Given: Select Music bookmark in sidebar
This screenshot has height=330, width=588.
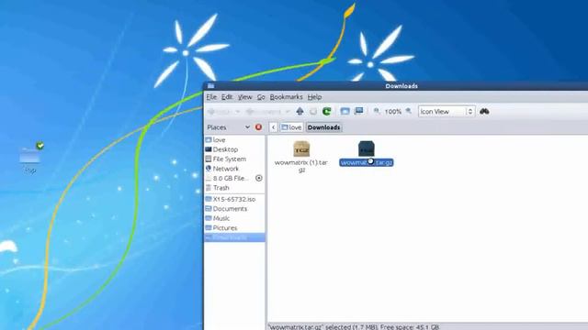Looking at the screenshot, I should pyautogui.click(x=235, y=218).
